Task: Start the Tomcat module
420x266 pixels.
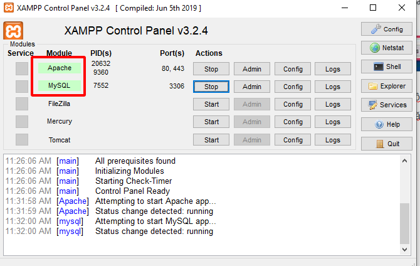Action: [x=211, y=140]
